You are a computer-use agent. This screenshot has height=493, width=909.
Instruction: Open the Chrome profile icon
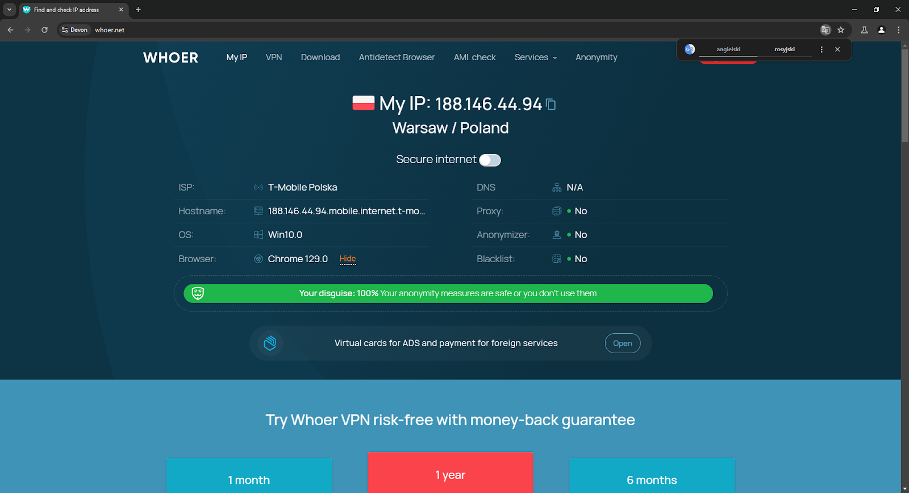click(x=882, y=30)
